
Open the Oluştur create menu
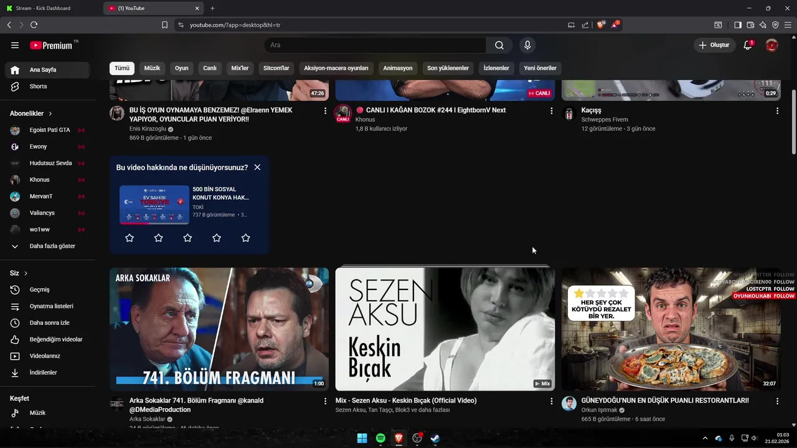(714, 45)
